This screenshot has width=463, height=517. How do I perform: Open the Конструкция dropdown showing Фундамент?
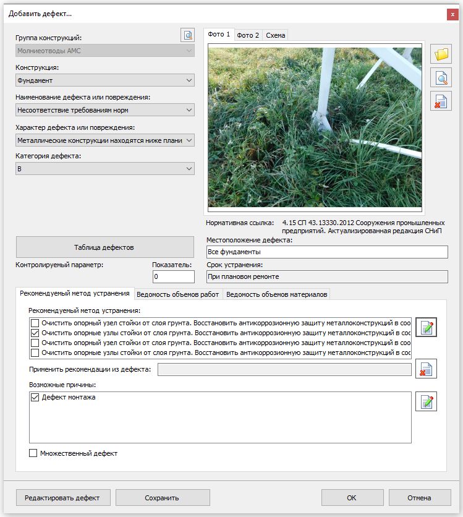105,80
